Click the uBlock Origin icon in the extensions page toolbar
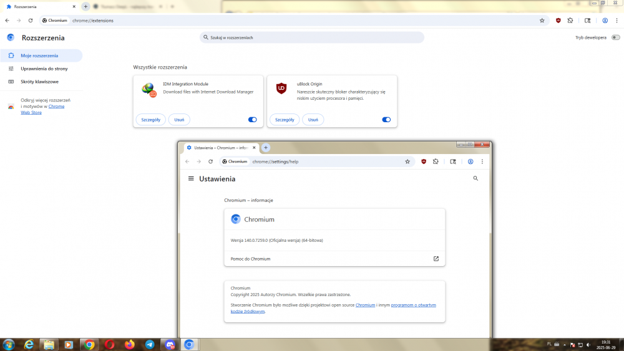Viewport: 624px width, 351px height. click(x=558, y=21)
